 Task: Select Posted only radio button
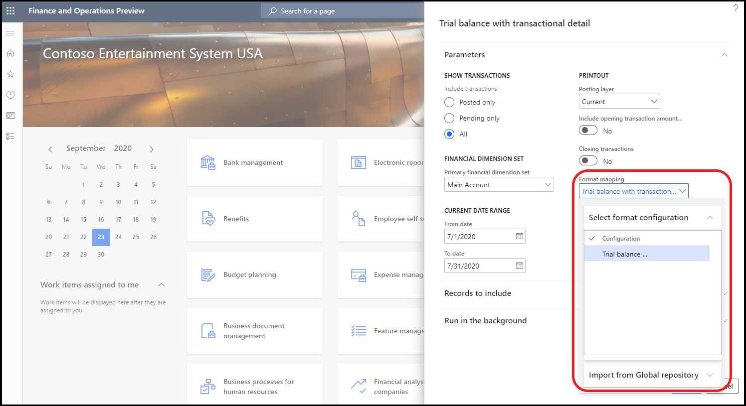coord(449,102)
